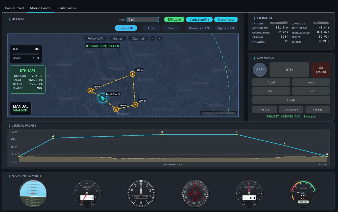Enable Follow UAV on the map
Screen dimensions: 338x212
(95, 39)
